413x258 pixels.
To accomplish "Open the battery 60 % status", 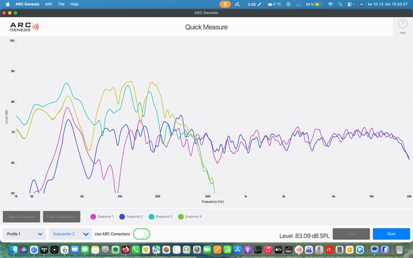I will (x=314, y=4).
